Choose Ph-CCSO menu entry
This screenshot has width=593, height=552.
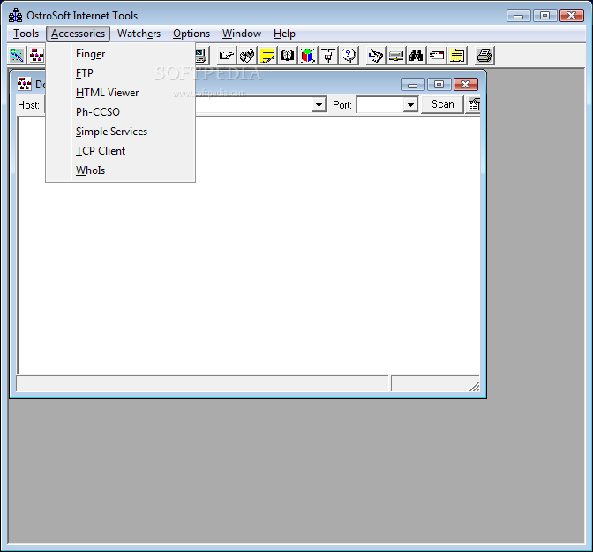point(120,112)
